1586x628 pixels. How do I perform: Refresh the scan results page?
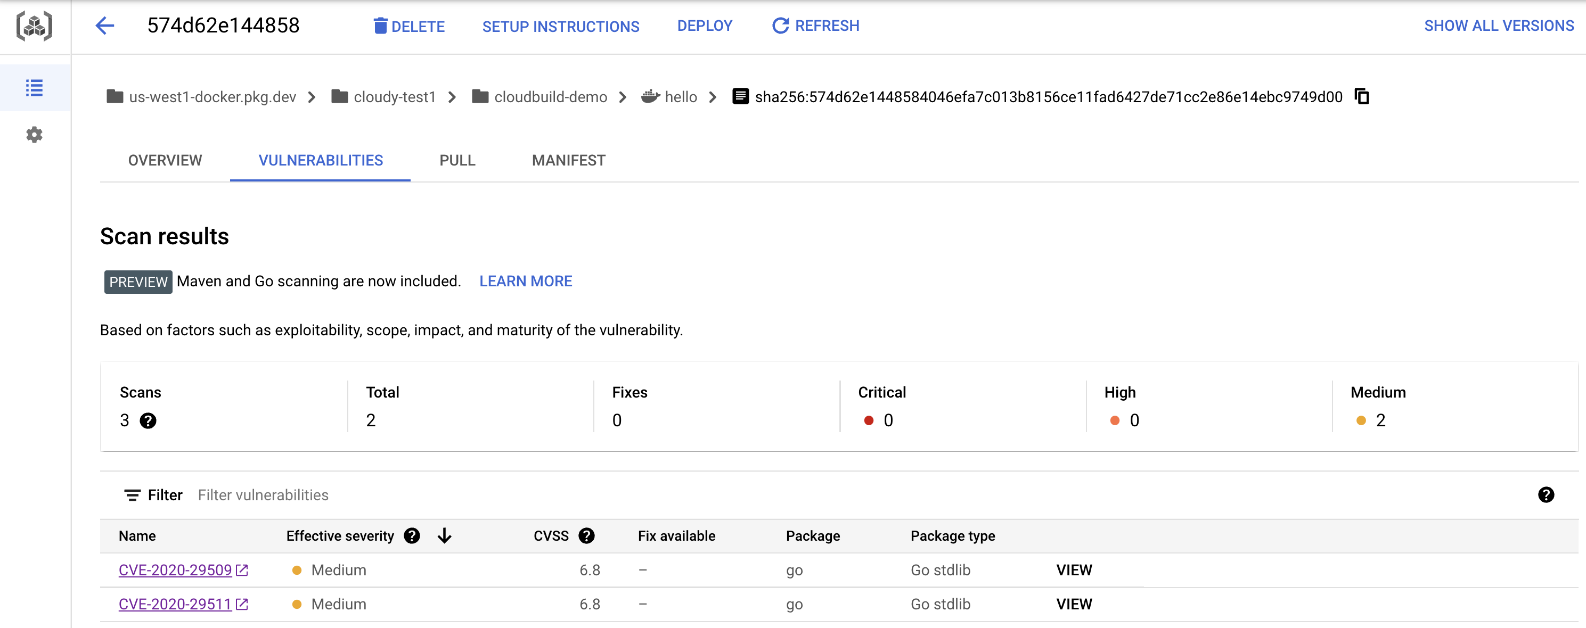click(x=816, y=26)
